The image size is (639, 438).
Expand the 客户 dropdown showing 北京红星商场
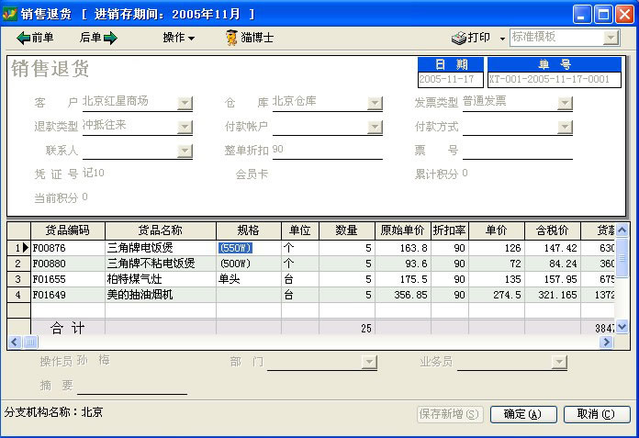[x=185, y=103]
